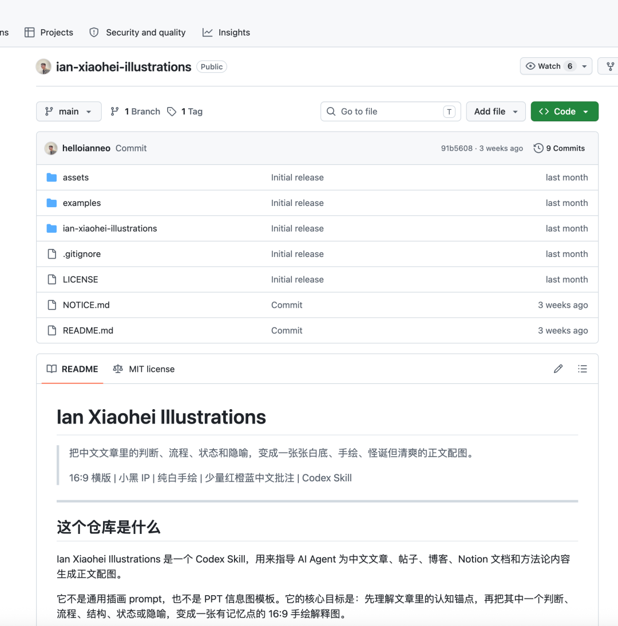
Task: Click the Projects table icon
Action: (x=30, y=33)
